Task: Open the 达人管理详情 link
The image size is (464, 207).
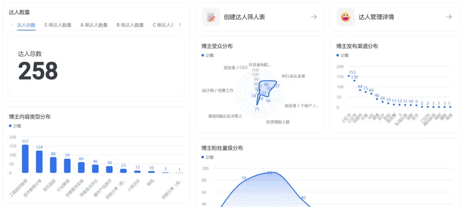Action: click(376, 17)
